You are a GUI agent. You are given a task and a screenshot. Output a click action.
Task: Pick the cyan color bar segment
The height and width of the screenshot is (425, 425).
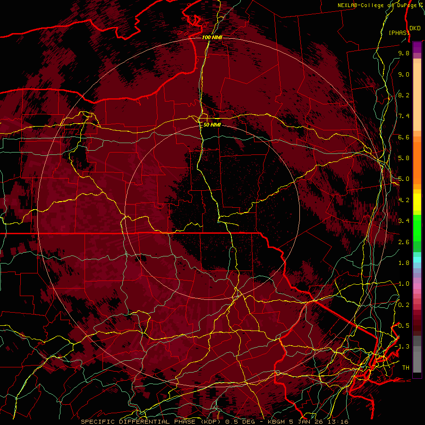417,260
